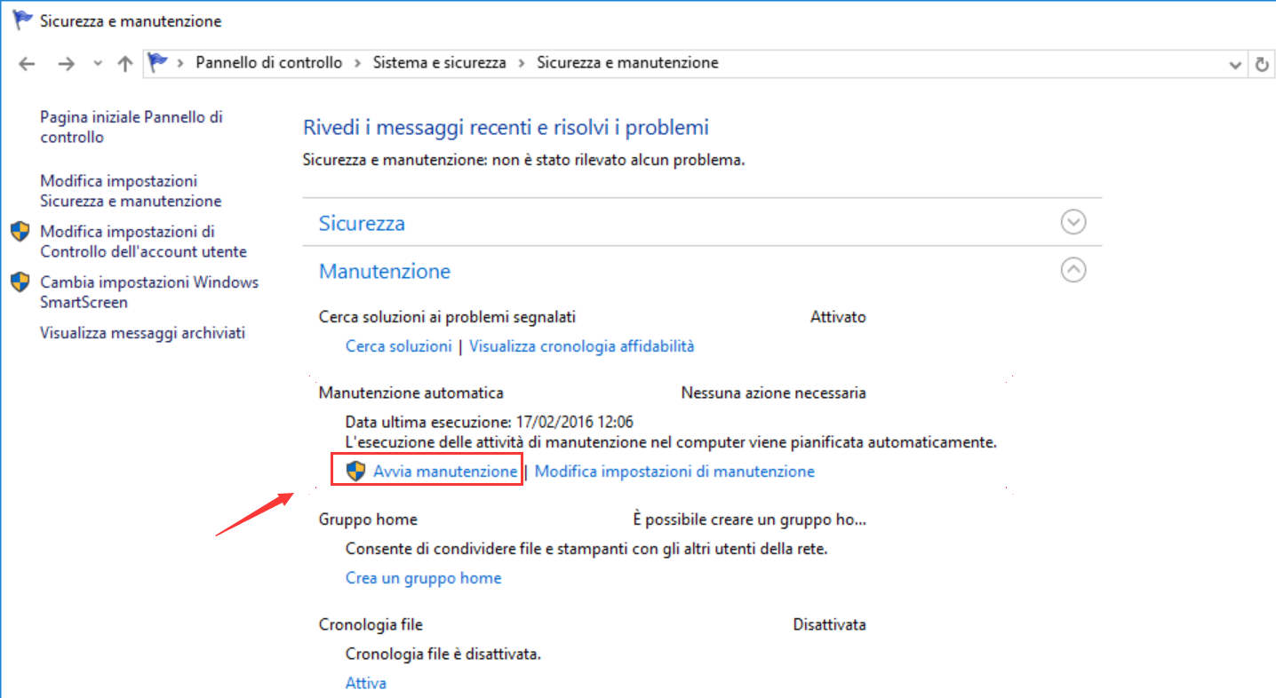Image resolution: width=1276 pixels, height=698 pixels.
Task: Click the flag icon in the address bar
Action: click(158, 62)
